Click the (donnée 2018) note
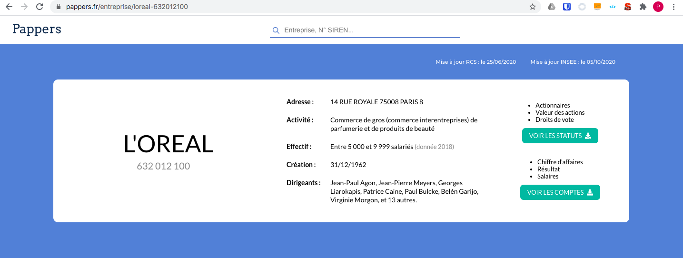683x258 pixels. tap(434, 147)
